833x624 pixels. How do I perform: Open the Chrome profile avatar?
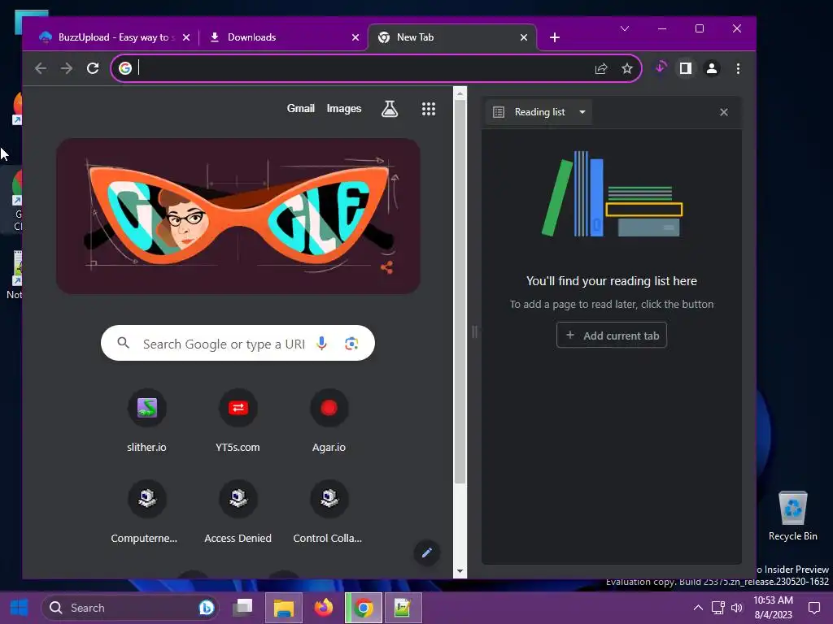tap(712, 68)
